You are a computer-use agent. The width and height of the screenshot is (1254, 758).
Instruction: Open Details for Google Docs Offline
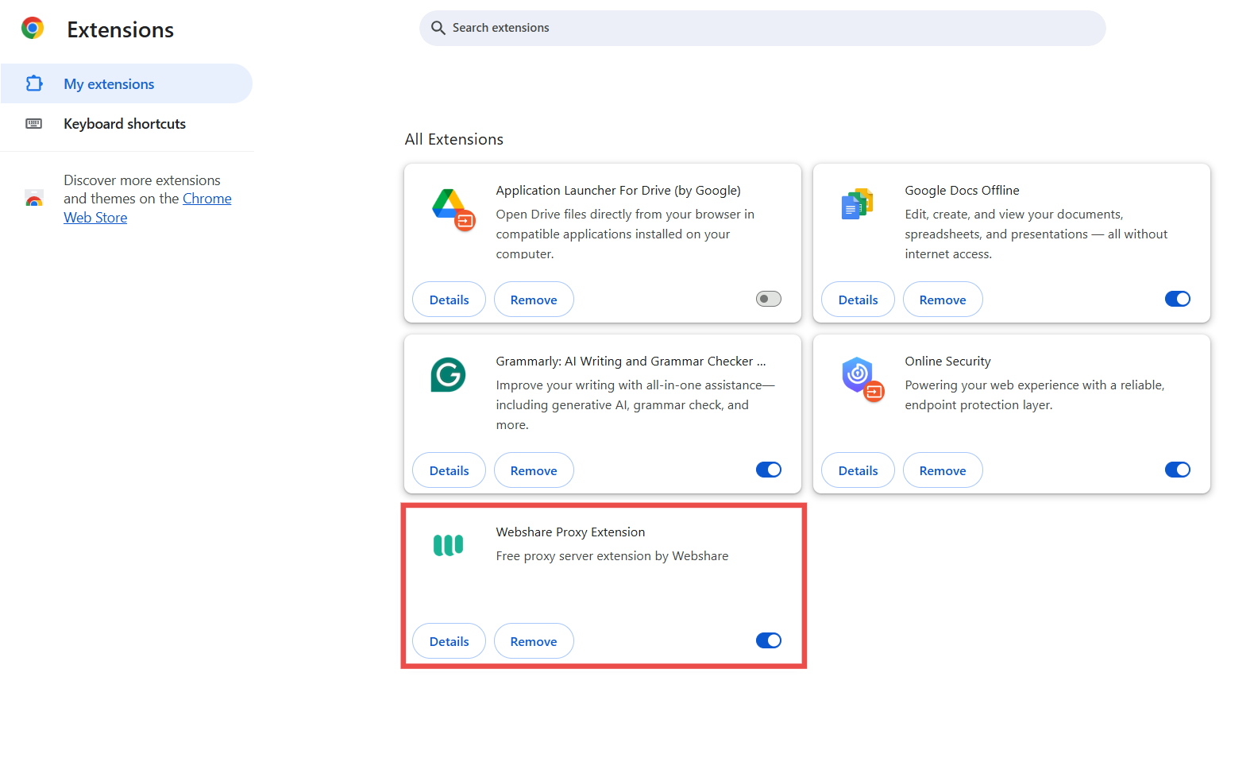click(858, 300)
